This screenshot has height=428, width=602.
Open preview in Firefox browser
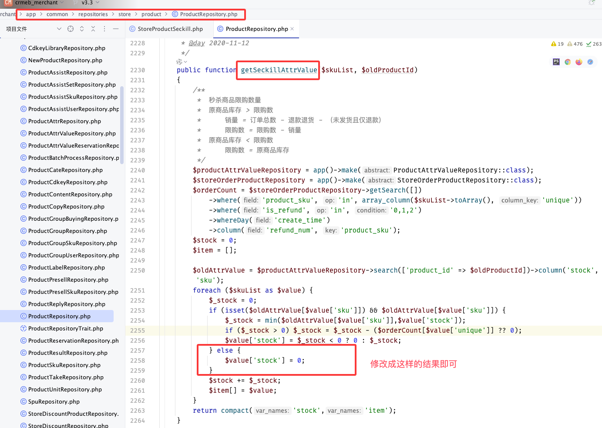click(x=579, y=62)
